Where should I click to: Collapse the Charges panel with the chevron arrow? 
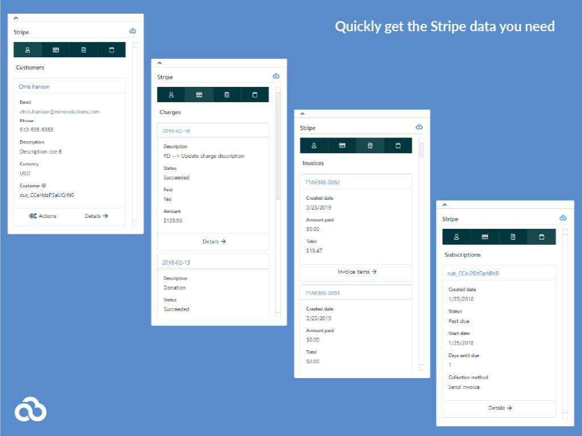pos(160,62)
